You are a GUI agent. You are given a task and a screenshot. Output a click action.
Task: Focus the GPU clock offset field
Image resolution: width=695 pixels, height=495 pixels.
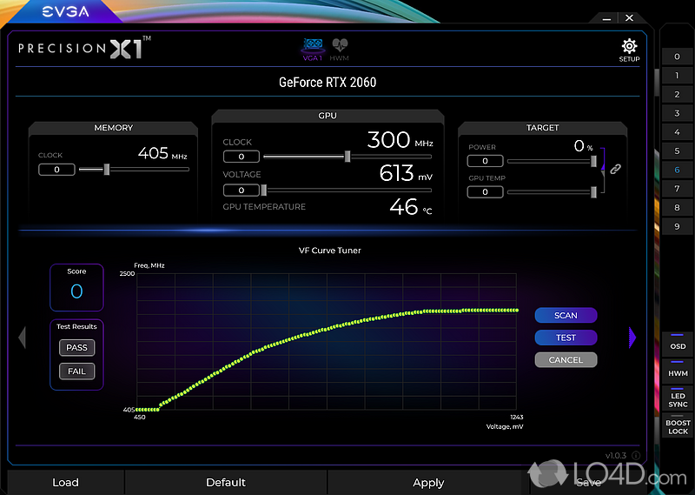coord(242,157)
